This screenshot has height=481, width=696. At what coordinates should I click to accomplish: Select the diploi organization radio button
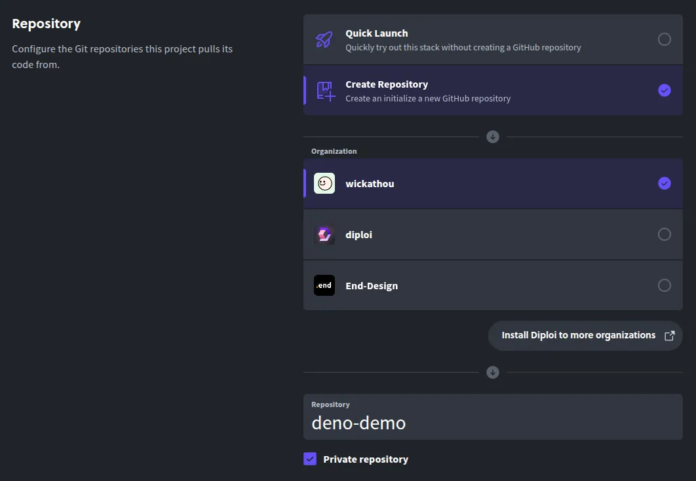[665, 234]
